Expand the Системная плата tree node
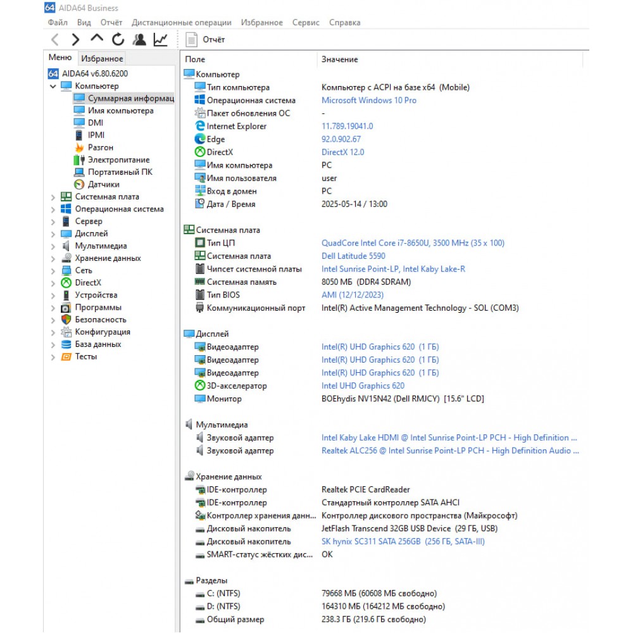Screen dimensions: 633x633 (x=53, y=197)
